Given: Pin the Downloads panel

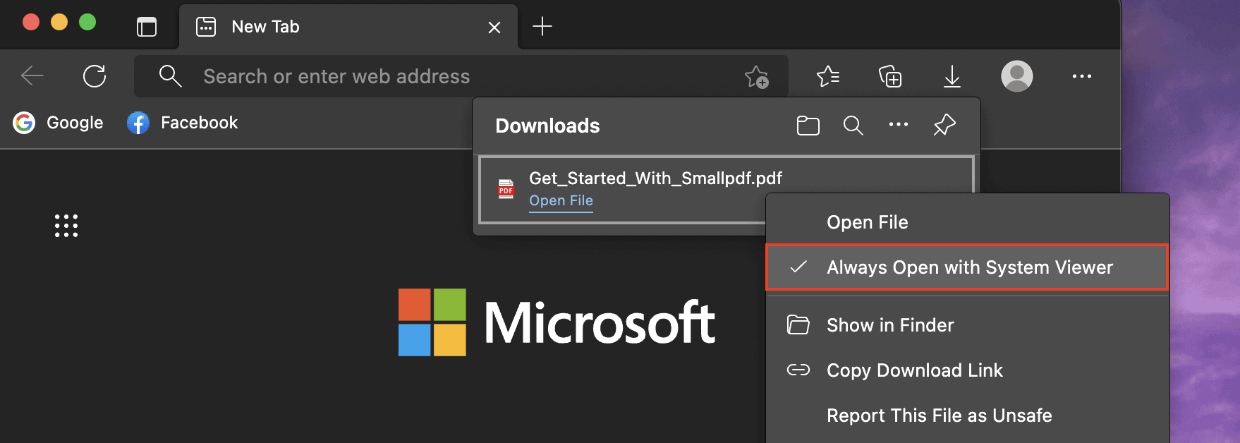Looking at the screenshot, I should click(944, 125).
